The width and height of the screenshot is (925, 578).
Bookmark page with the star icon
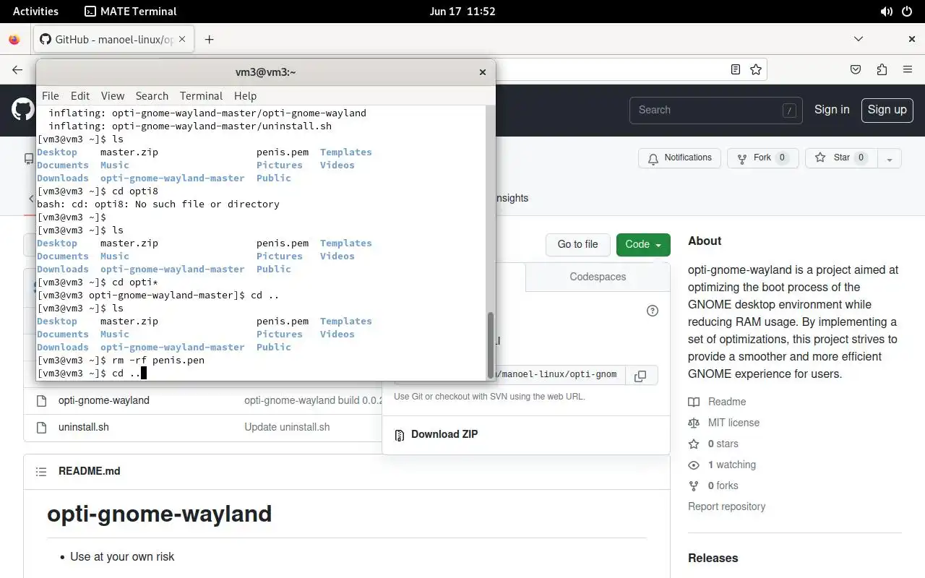point(756,69)
